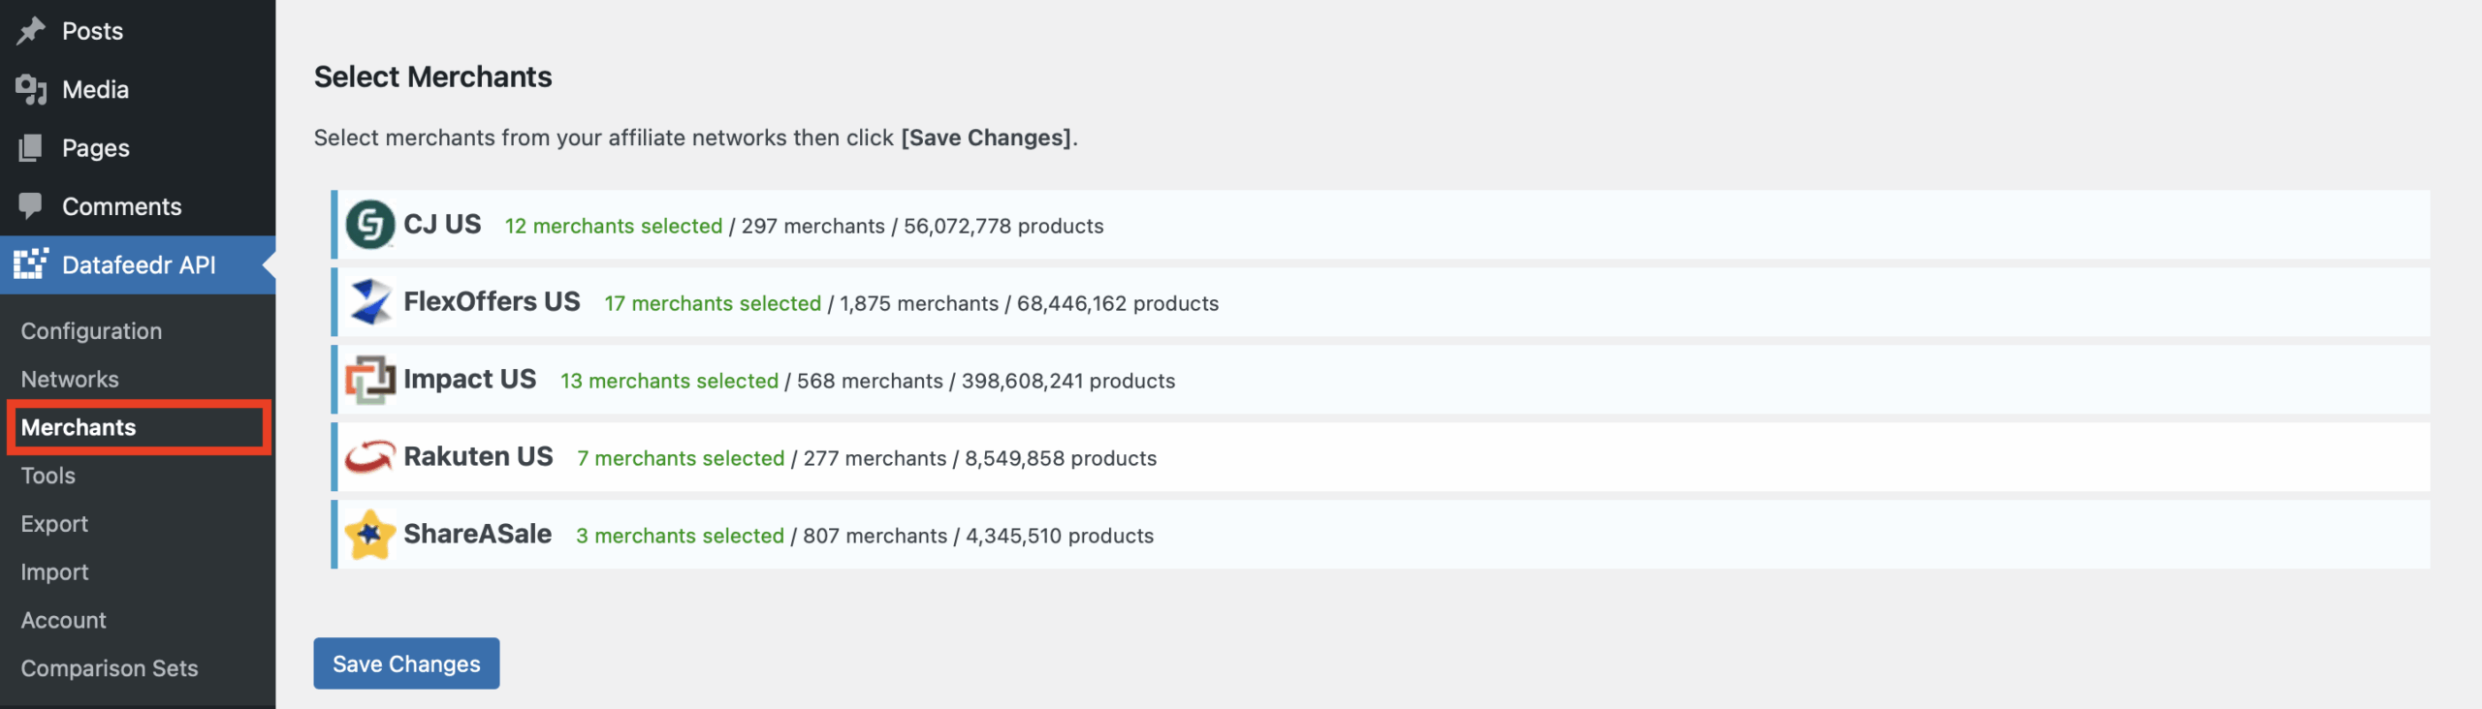This screenshot has width=2482, height=709.
Task: Go to Configuration in Datafeedr menu
Action: (91, 331)
